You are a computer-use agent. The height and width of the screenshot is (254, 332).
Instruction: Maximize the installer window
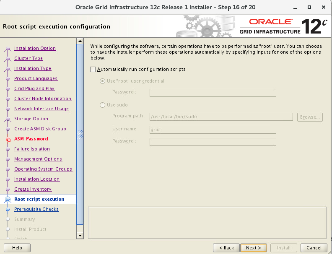[x=309, y=7]
